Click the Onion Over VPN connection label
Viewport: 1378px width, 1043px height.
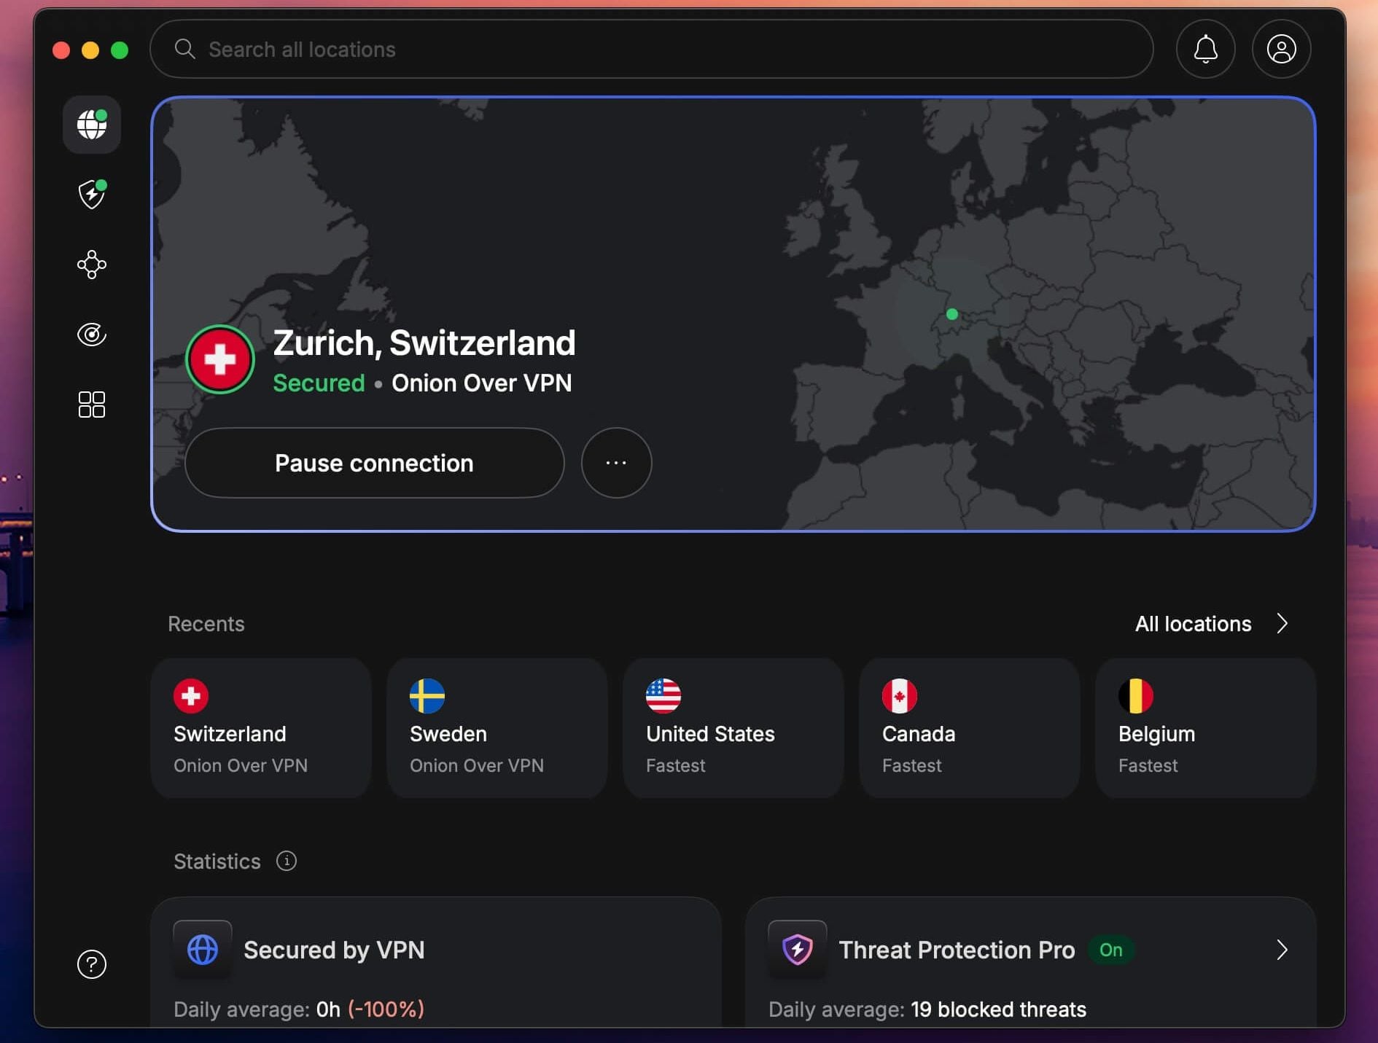(x=482, y=383)
